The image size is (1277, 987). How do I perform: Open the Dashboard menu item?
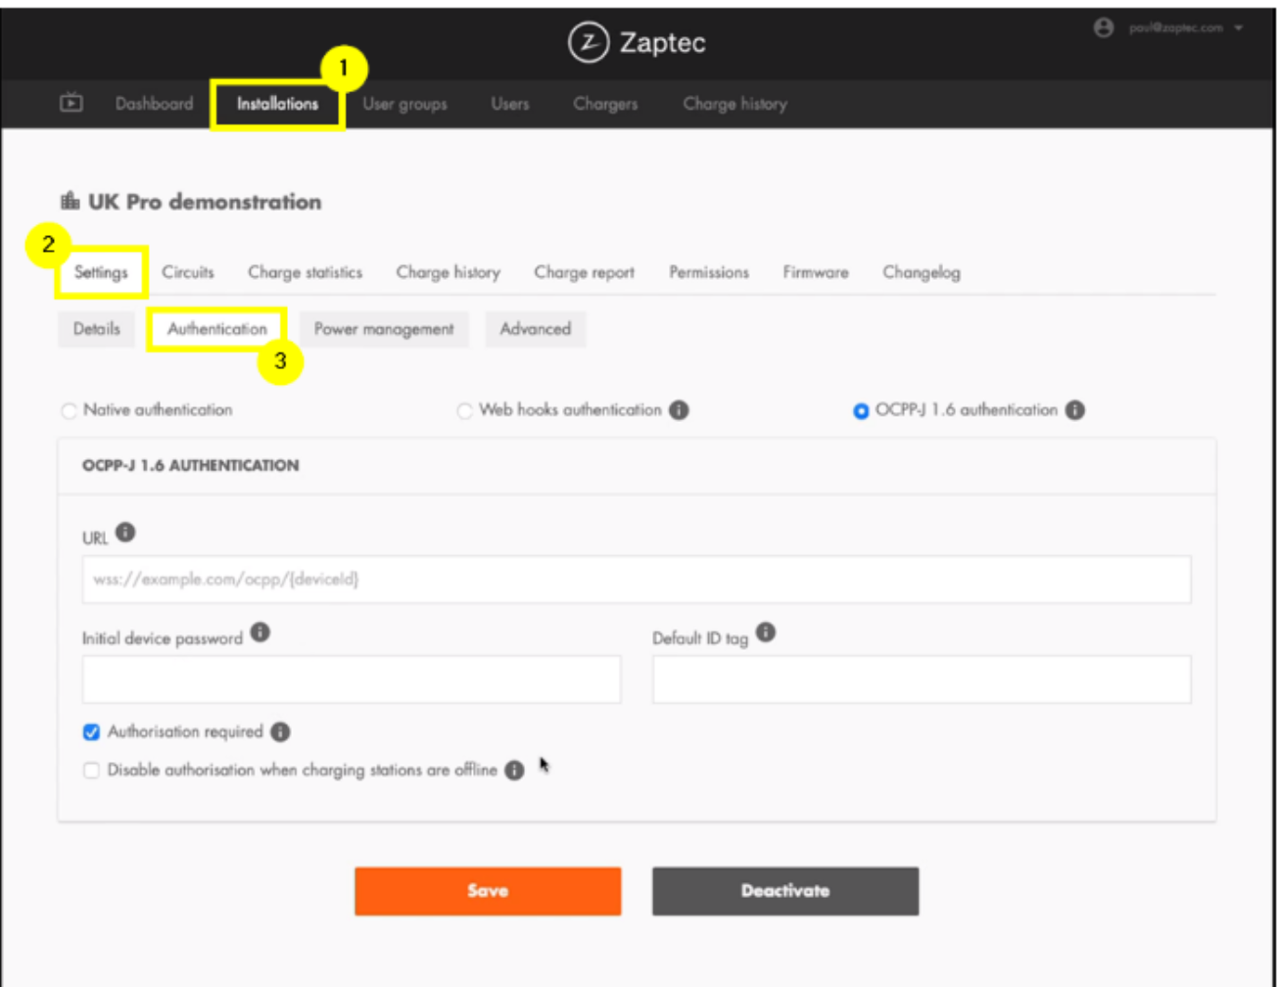[x=154, y=103]
